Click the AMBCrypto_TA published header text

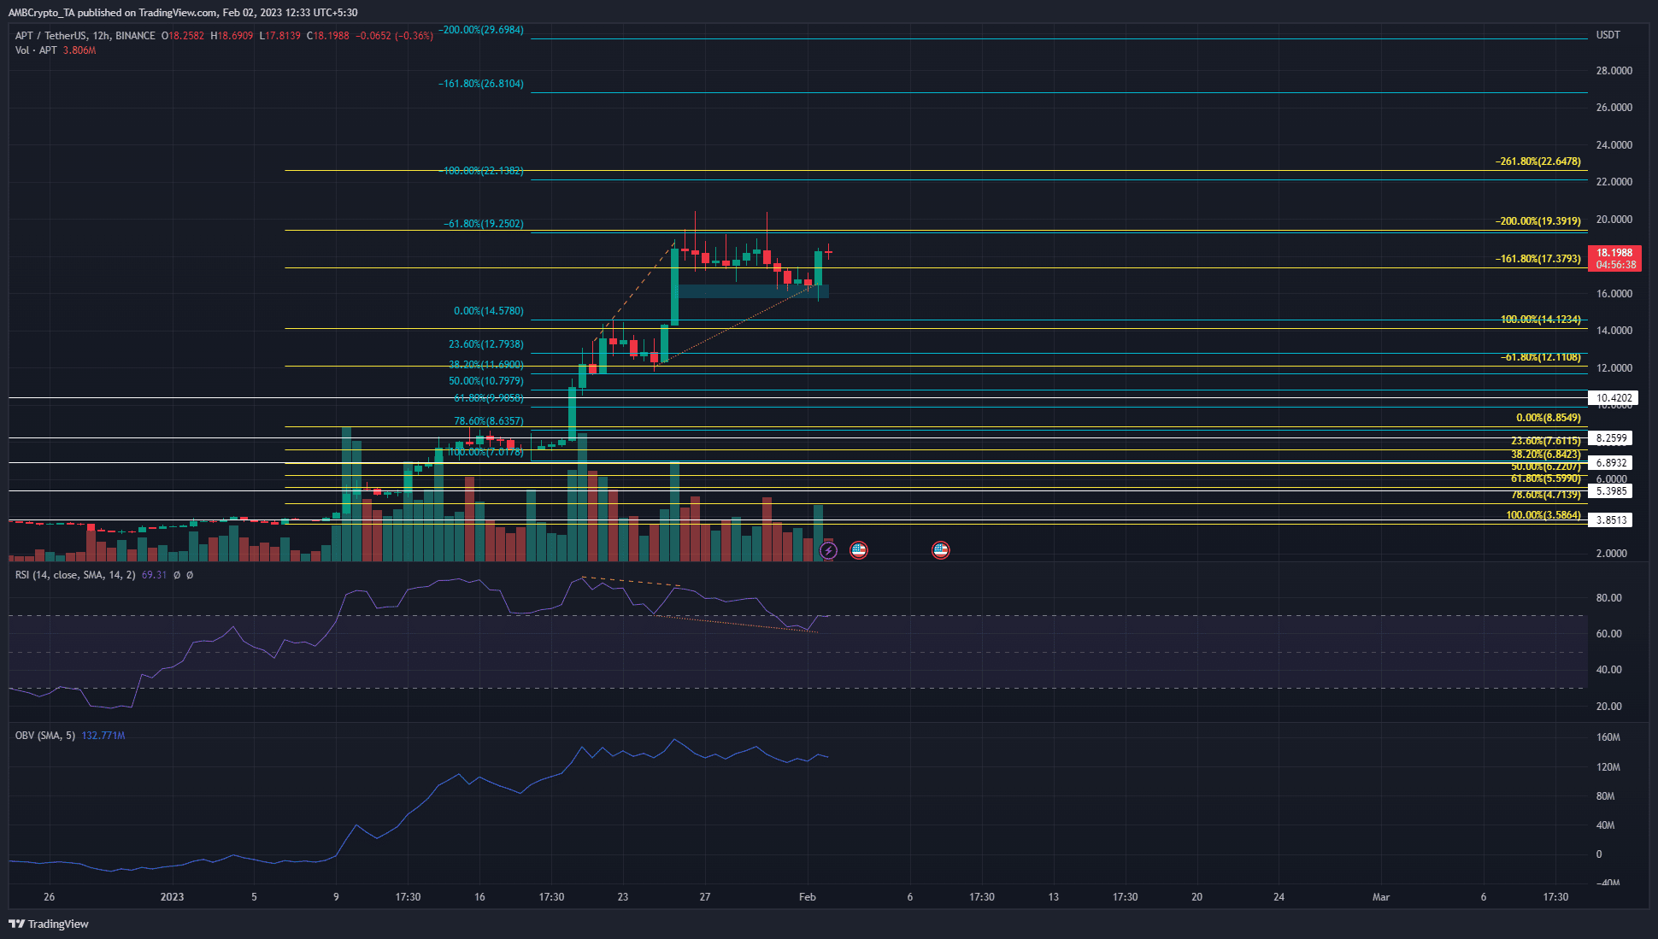tap(183, 13)
